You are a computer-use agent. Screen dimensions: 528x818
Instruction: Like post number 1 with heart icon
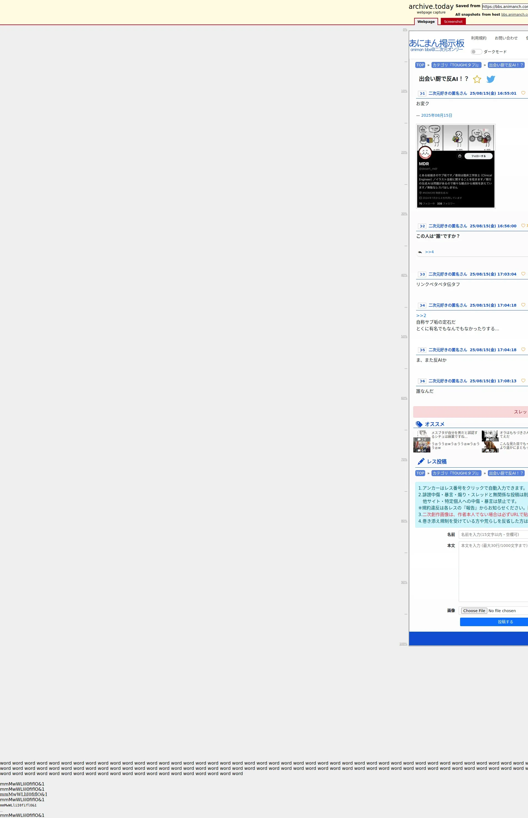523,93
